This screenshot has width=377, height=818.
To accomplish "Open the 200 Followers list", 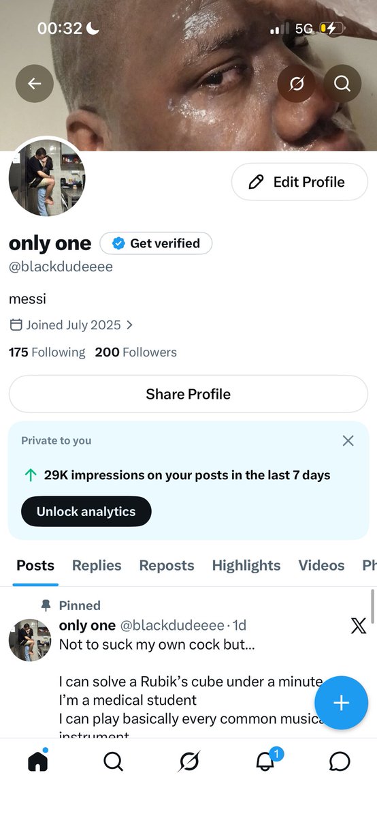I will [x=135, y=352].
